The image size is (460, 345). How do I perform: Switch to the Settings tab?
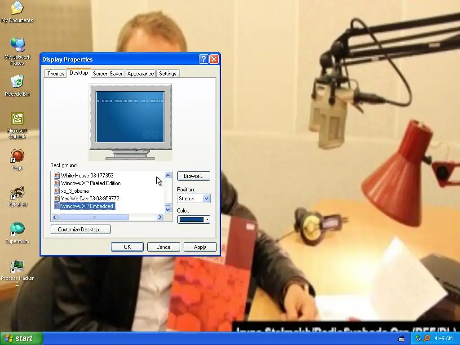[168, 74]
